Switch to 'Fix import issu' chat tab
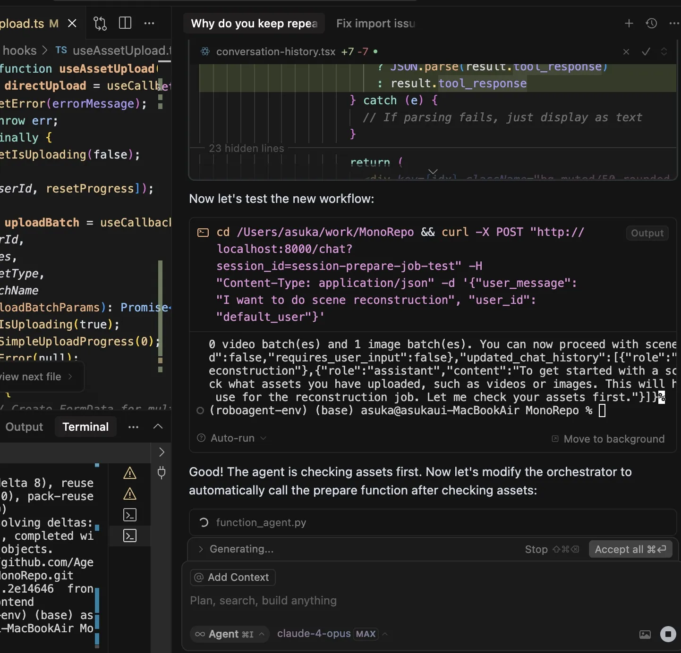This screenshot has width=681, height=653. point(375,24)
